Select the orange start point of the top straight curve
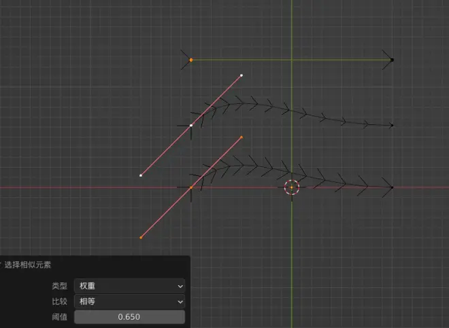This screenshot has width=449, height=328. pyautogui.click(x=191, y=60)
